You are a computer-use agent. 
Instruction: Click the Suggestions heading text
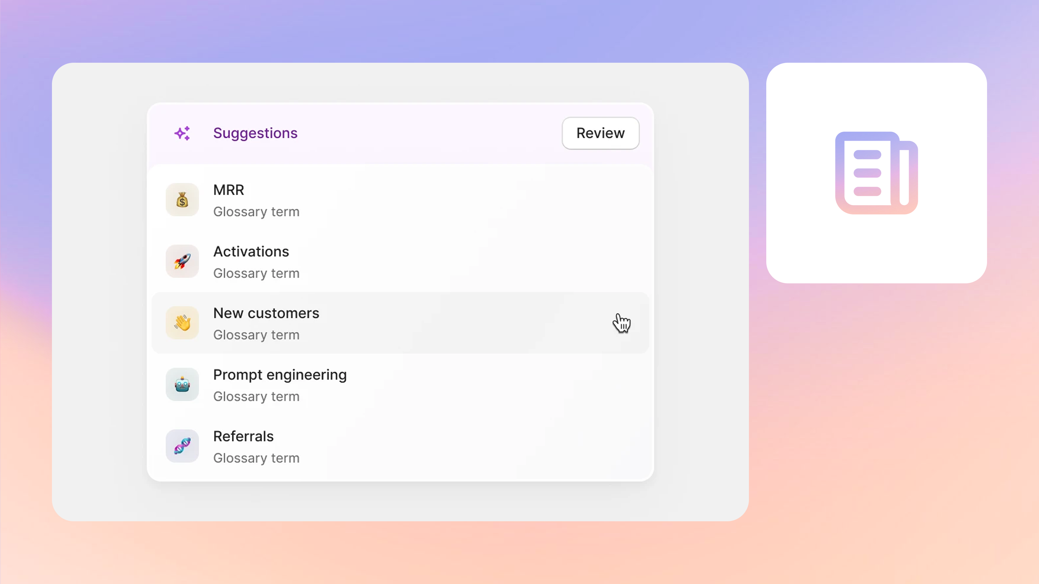pos(255,133)
